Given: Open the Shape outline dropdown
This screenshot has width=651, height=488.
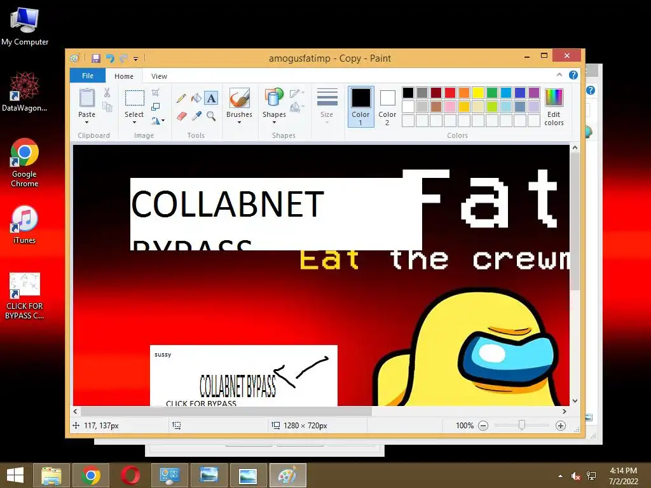Looking at the screenshot, I should point(297,93).
